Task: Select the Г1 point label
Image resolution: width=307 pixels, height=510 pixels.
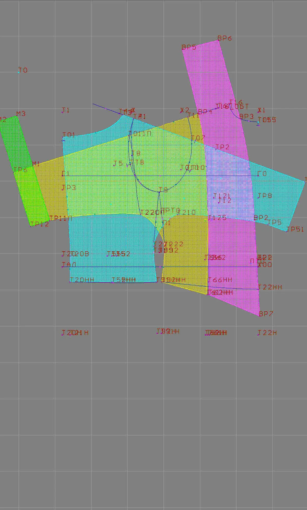Action: tap(66, 174)
